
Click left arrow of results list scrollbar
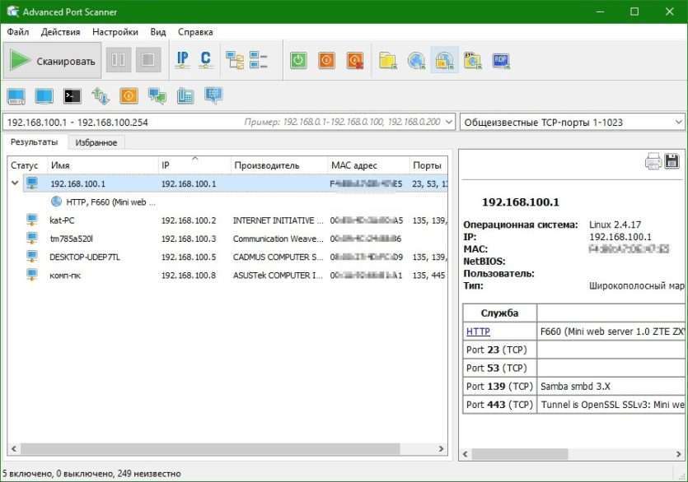pyautogui.click(x=14, y=449)
